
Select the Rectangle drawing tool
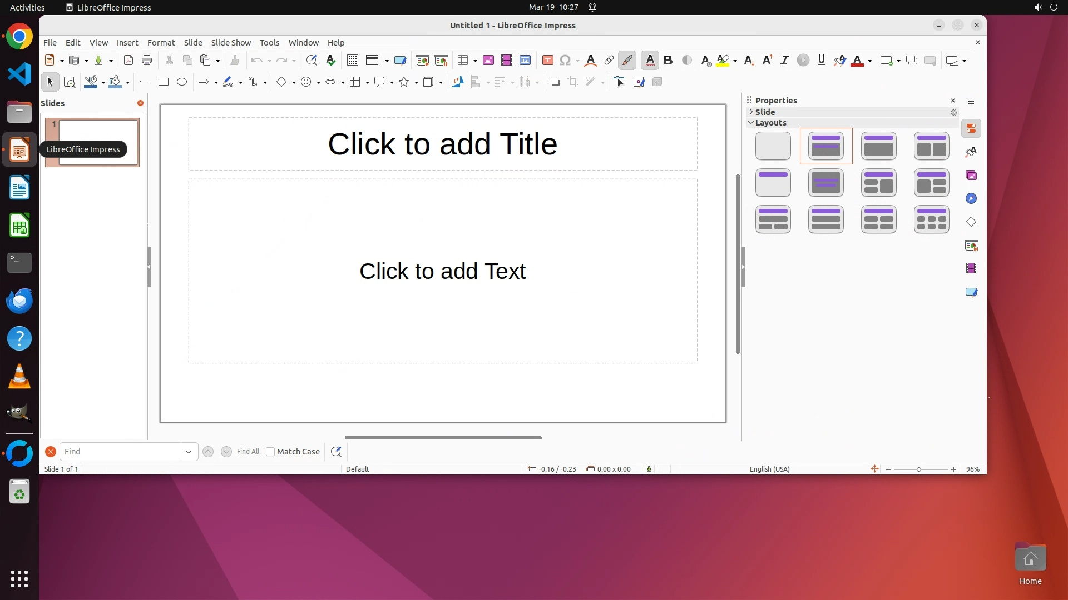(164, 82)
